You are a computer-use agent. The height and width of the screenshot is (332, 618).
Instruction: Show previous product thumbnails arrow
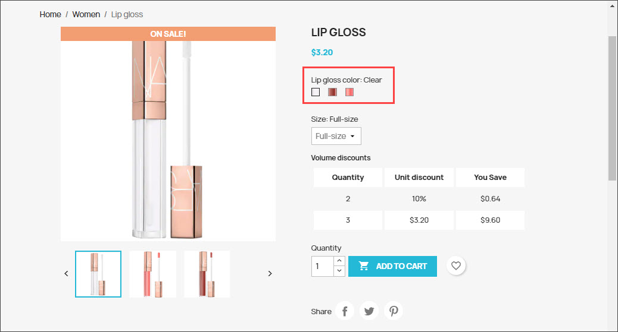(x=66, y=274)
